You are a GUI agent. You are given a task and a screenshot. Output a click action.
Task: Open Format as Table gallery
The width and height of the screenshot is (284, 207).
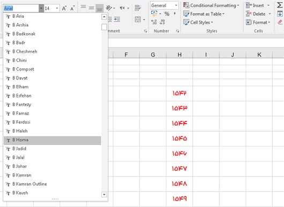[204, 14]
